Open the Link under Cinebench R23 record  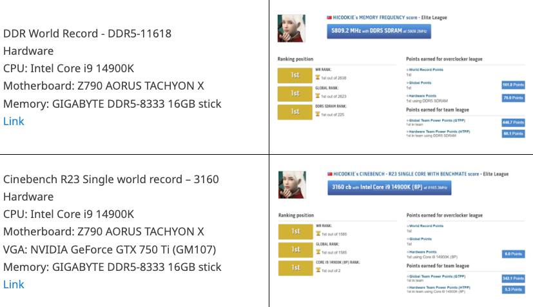coord(14,284)
